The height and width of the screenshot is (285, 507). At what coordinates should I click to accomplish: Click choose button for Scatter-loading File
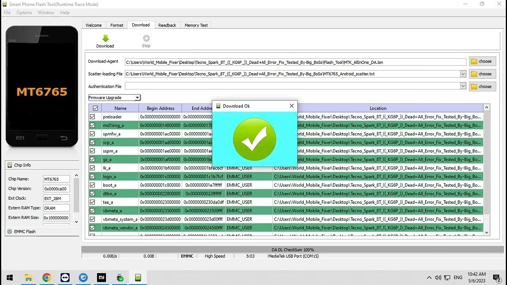482,74
